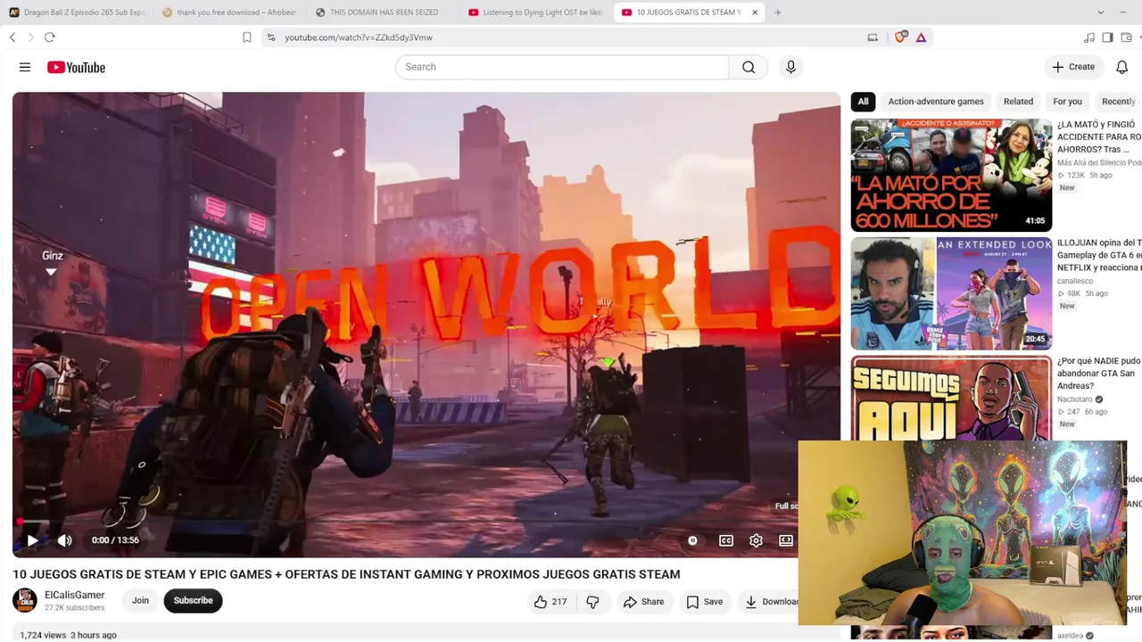Open the YouTube guide hamburger menu
The height and width of the screenshot is (642, 1142).
coord(25,67)
